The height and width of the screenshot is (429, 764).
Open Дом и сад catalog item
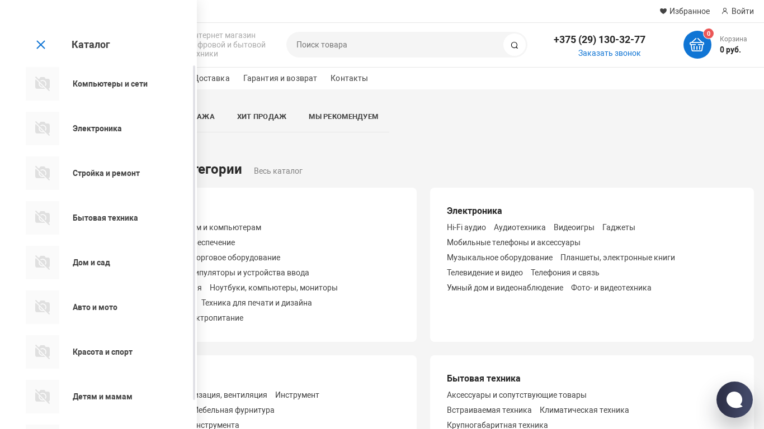pyautogui.click(x=91, y=263)
